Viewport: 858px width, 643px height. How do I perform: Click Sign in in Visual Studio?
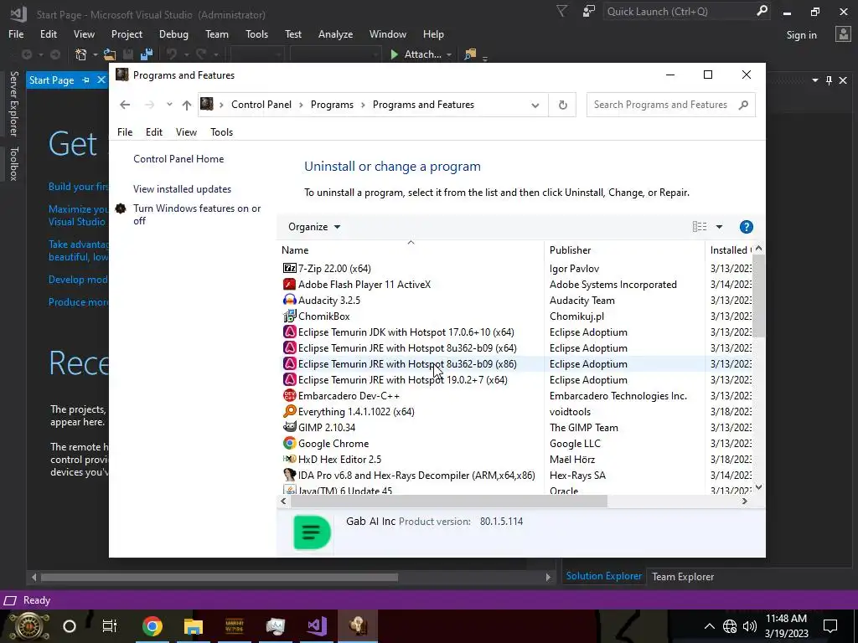[x=801, y=35]
